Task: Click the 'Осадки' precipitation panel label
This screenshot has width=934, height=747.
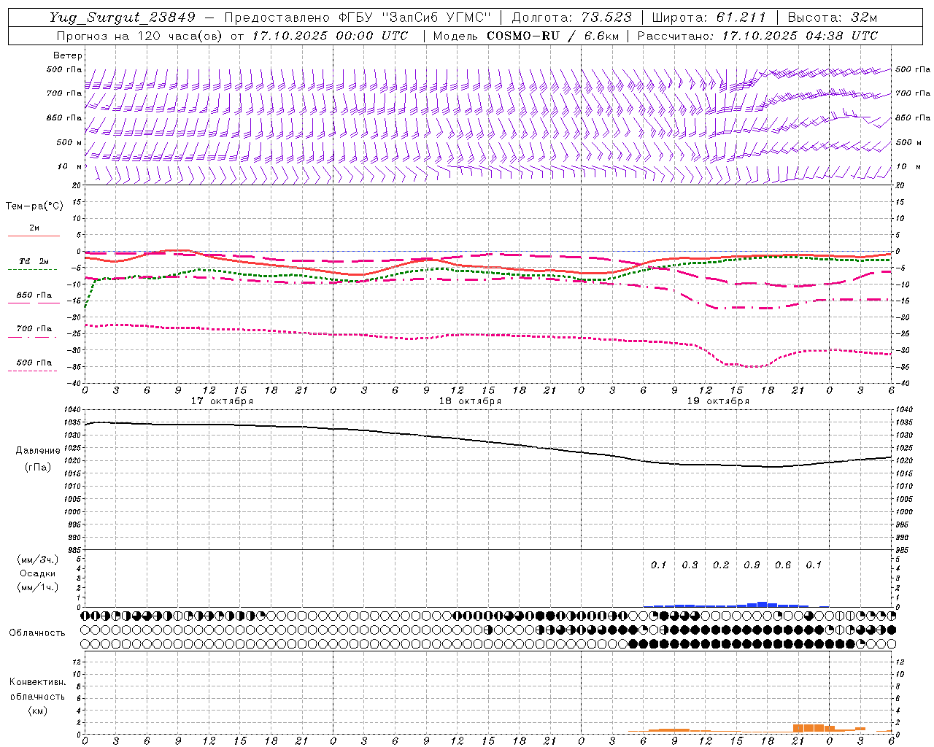Action: pyautogui.click(x=37, y=573)
